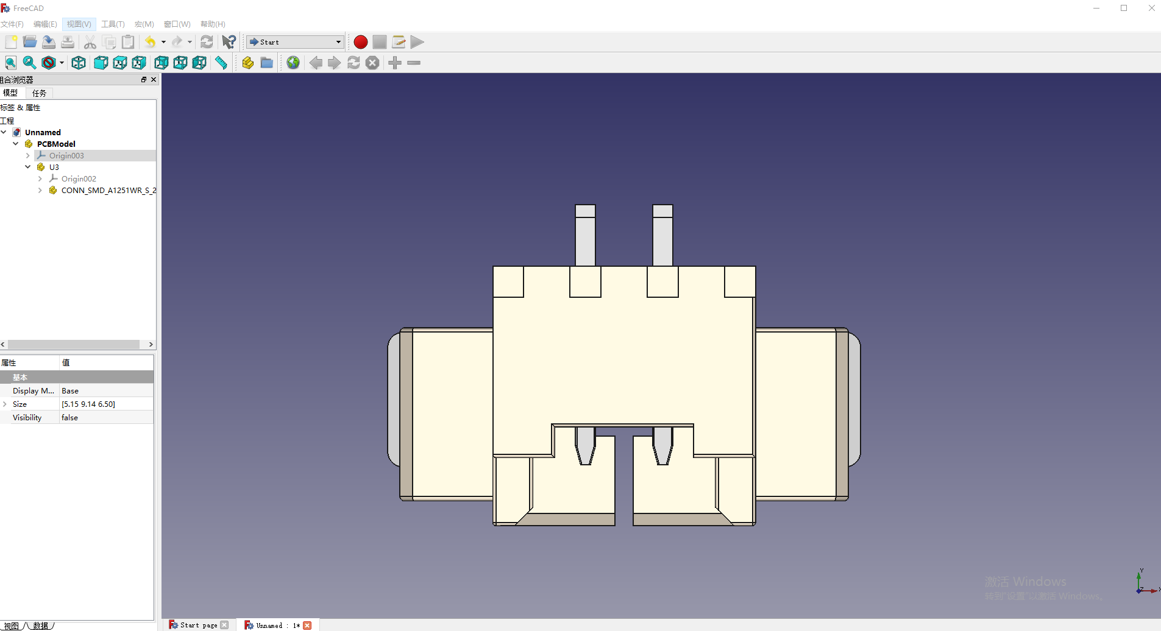Open the 帮助(H) menu
Viewport: 1161px width, 631px height.
(213, 24)
